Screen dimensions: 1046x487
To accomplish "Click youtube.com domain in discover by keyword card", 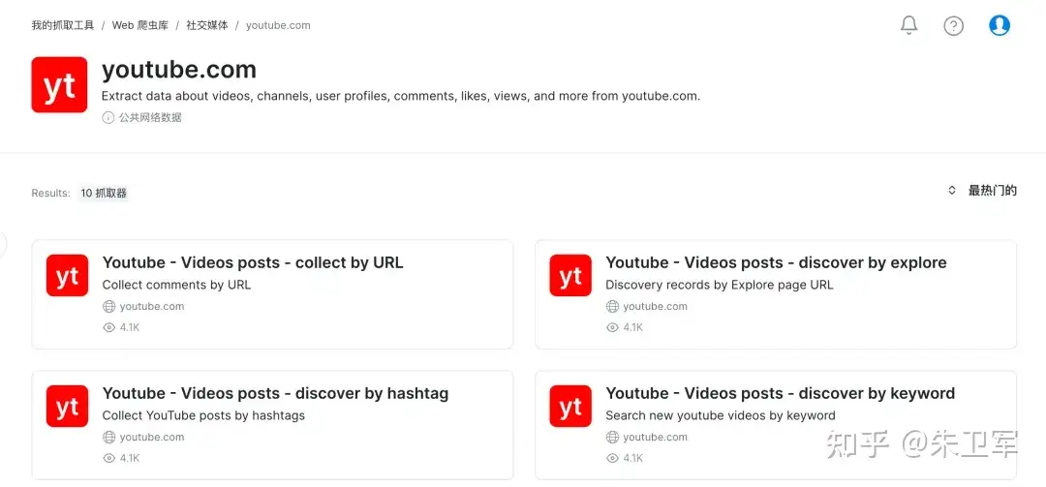I will tap(655, 437).
